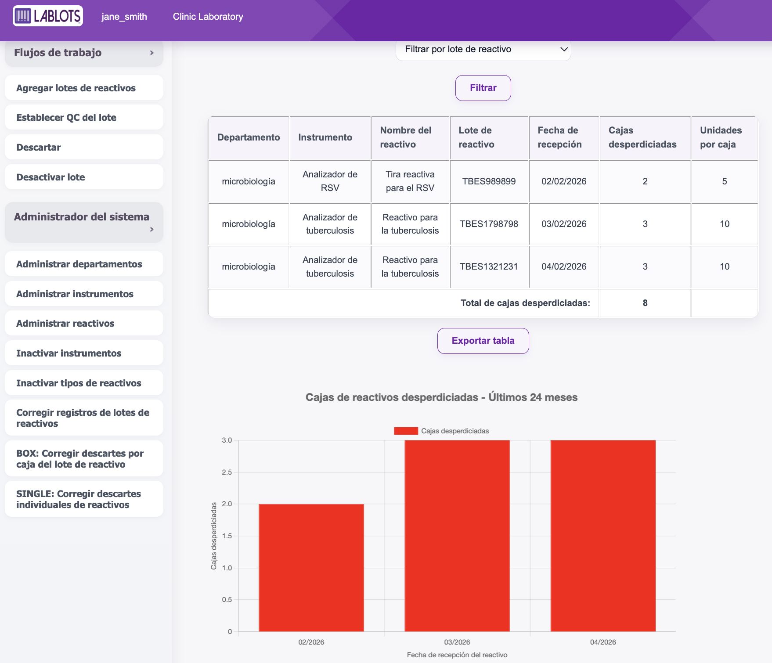Select Desactivar lote in sidebar

(84, 177)
